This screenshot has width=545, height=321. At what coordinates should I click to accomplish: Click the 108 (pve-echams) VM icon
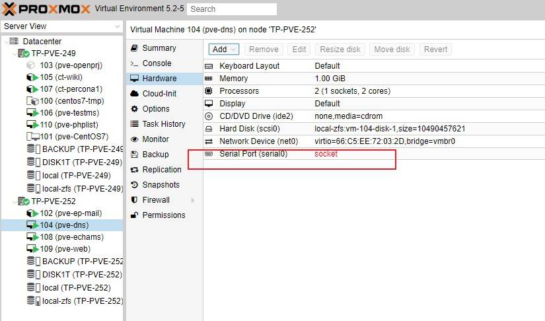coord(32,237)
